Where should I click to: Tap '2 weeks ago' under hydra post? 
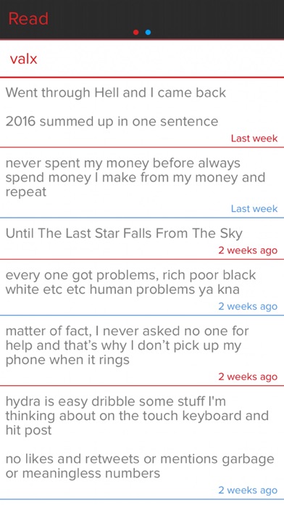click(248, 490)
